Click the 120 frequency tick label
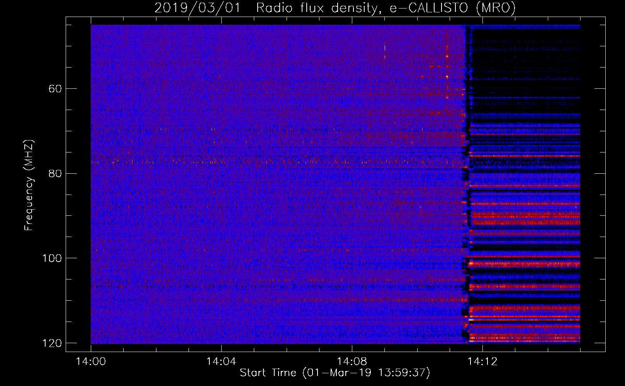Viewport: 625px width, 386px height. coord(52,343)
